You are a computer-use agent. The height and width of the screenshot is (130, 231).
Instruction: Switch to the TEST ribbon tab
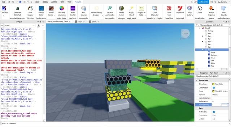pyautogui.click(x=62, y=2)
